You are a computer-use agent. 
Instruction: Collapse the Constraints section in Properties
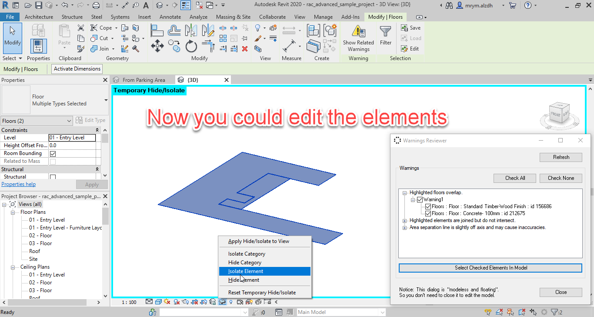point(97,130)
